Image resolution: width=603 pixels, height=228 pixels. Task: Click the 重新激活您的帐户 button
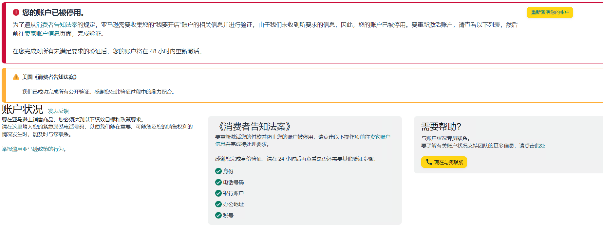[550, 12]
